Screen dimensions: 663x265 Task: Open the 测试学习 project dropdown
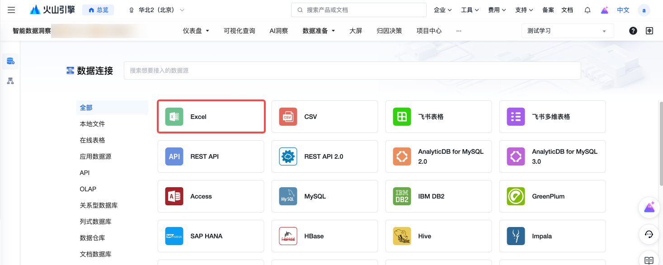tap(567, 31)
